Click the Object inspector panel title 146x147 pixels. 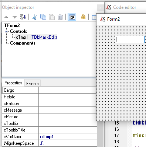coord(18,7)
